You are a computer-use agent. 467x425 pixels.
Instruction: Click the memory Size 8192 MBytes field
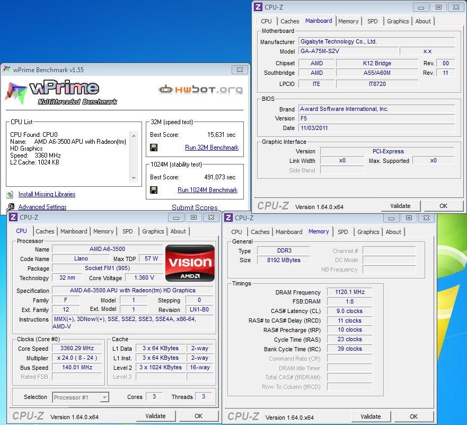pos(284,260)
